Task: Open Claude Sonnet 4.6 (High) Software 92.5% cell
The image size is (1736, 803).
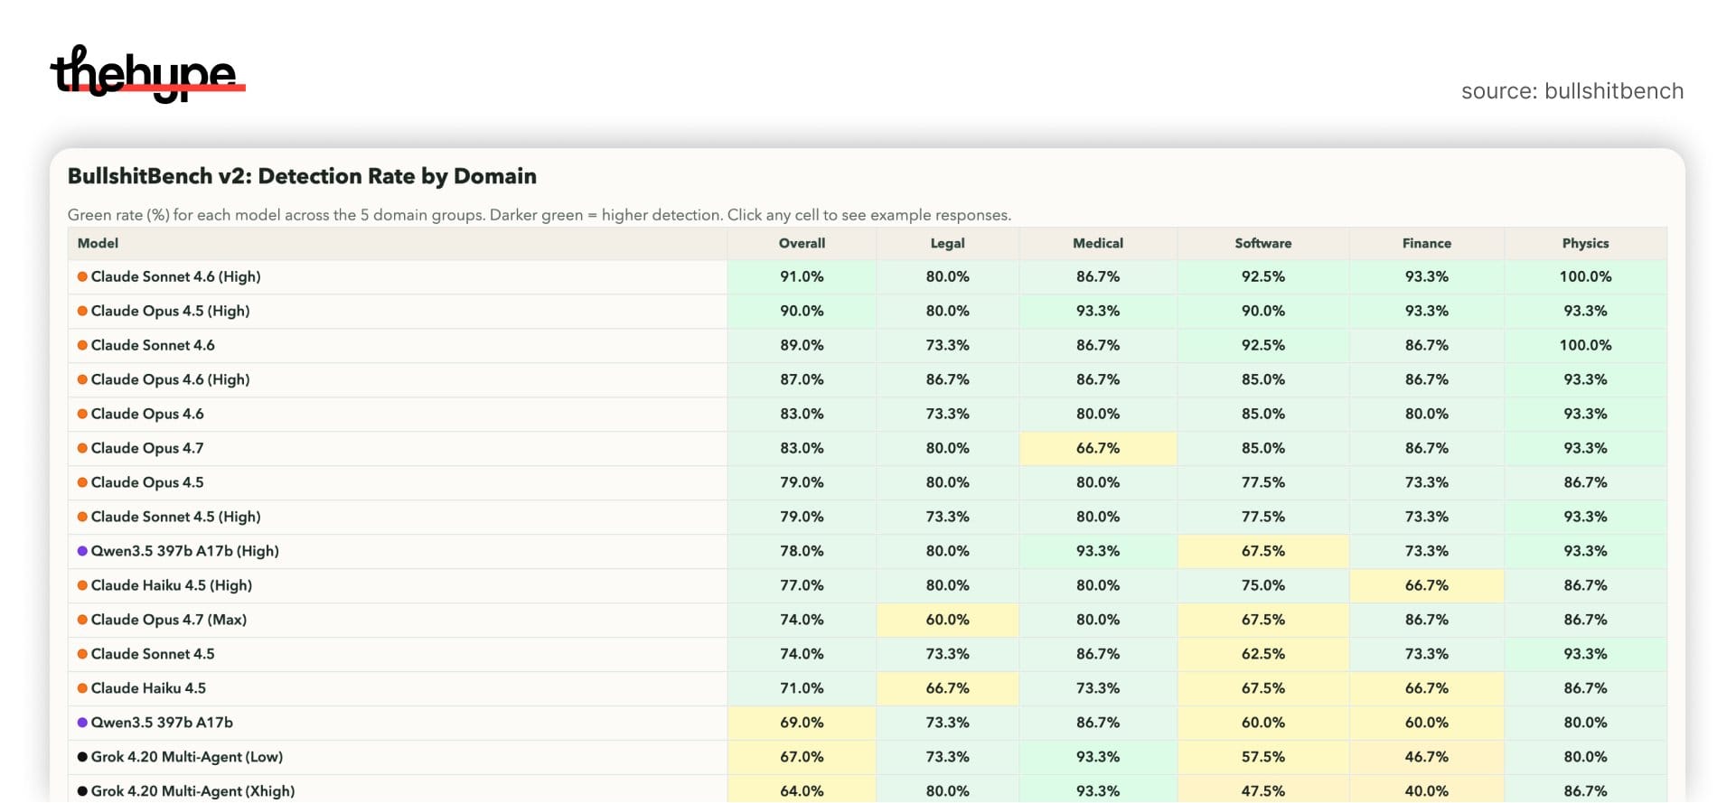Action: coord(1262,277)
